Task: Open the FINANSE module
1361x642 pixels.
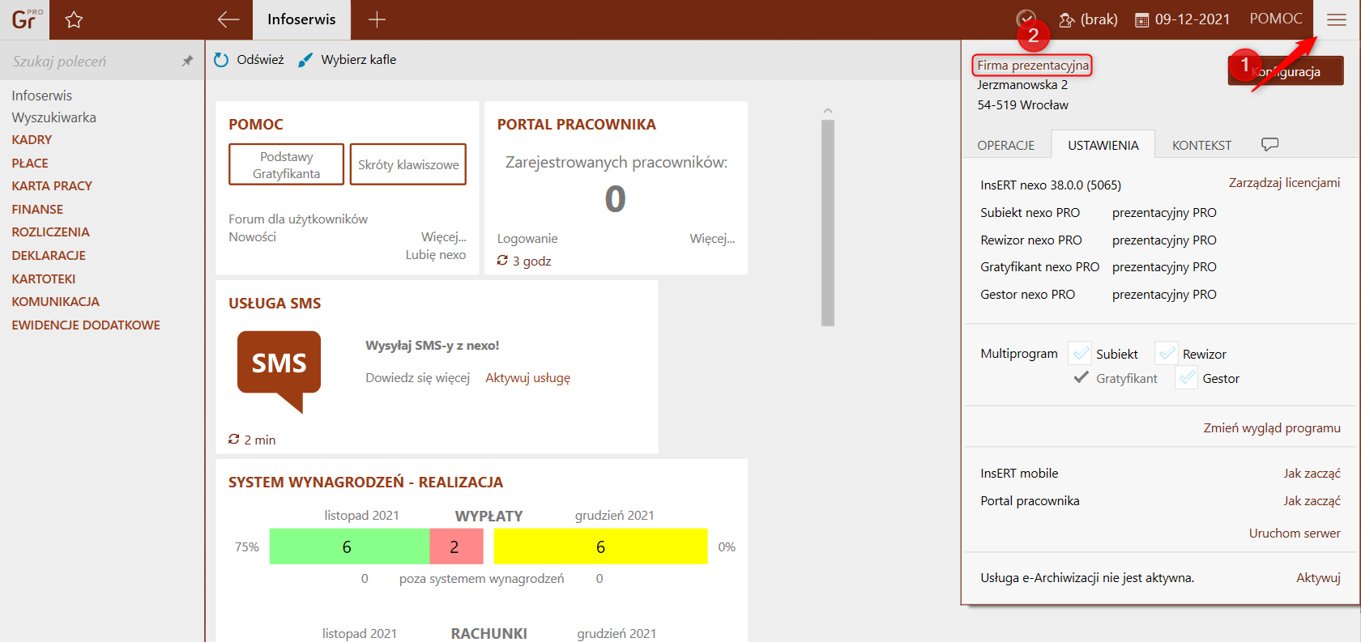Action: (x=37, y=209)
